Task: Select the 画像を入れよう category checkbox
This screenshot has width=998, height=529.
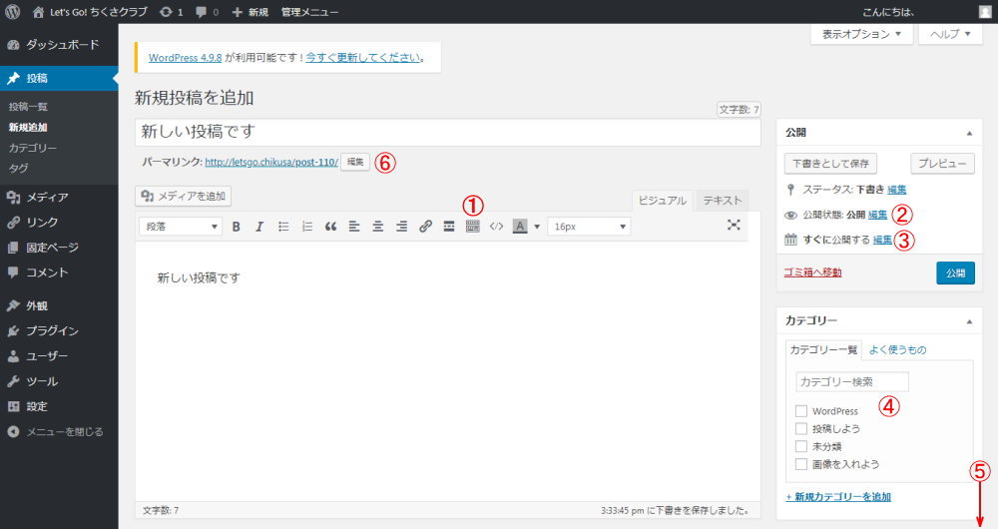Action: pyautogui.click(x=801, y=464)
